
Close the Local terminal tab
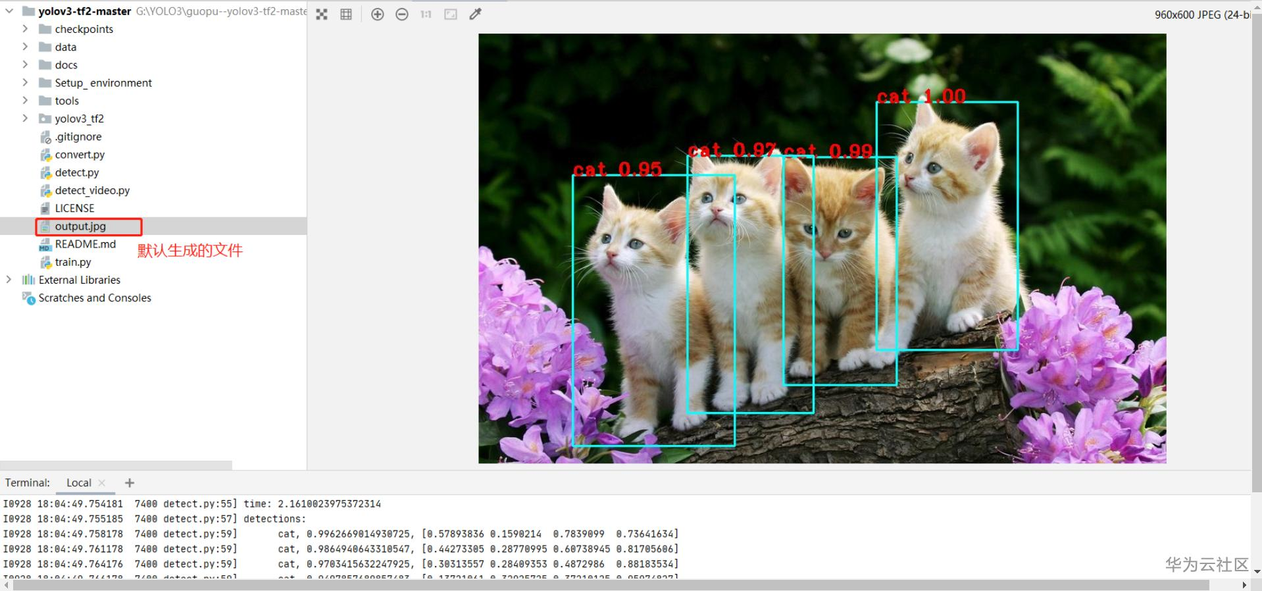tap(102, 482)
